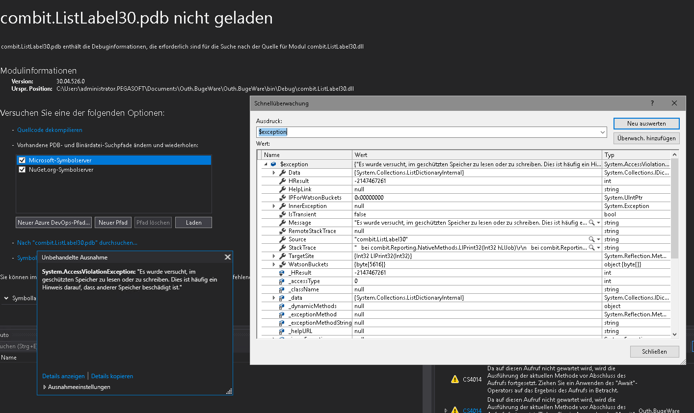Viewport: 694px width, 413px height.
Task: Collapse the Symbolladeinformationen section chevron
Action: [6, 298]
